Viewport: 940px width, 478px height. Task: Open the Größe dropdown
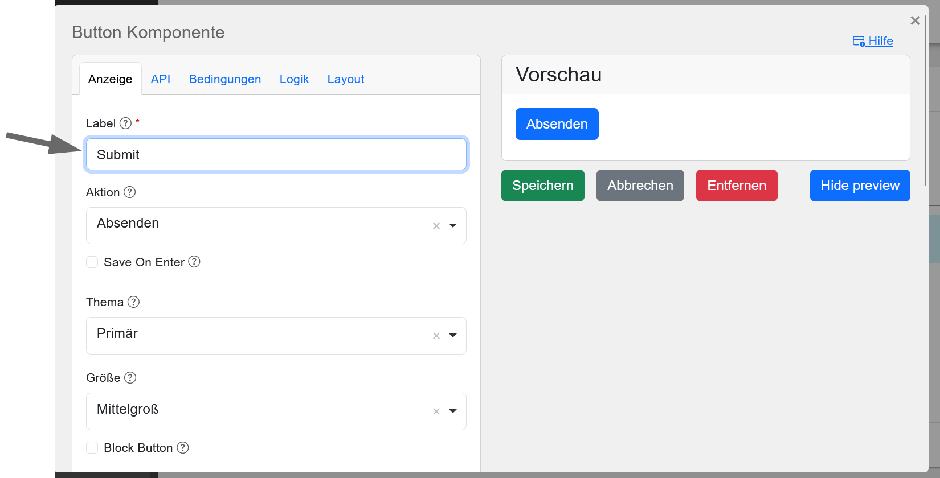click(453, 411)
